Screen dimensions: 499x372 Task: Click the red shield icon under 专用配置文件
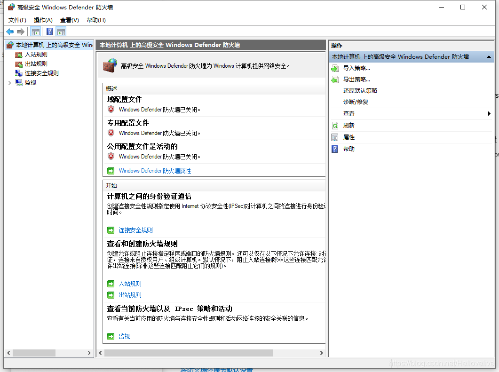(x=111, y=133)
